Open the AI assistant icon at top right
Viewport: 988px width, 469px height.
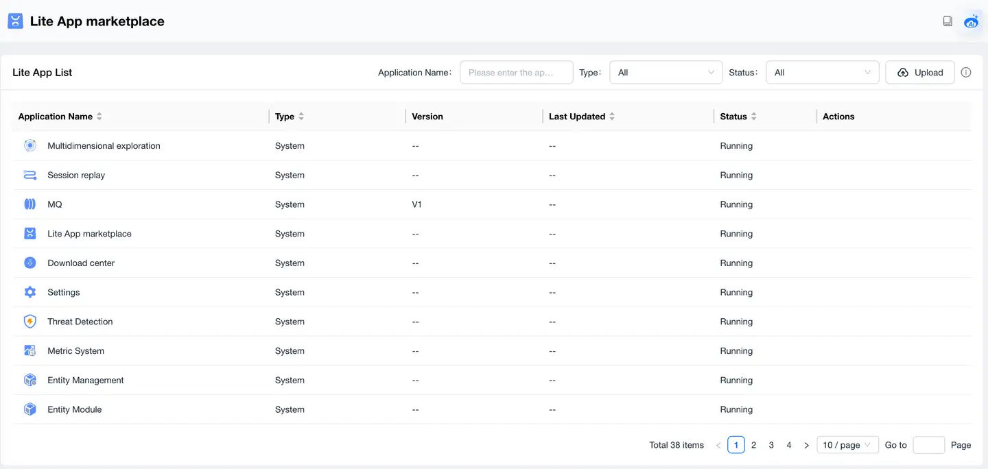click(971, 21)
